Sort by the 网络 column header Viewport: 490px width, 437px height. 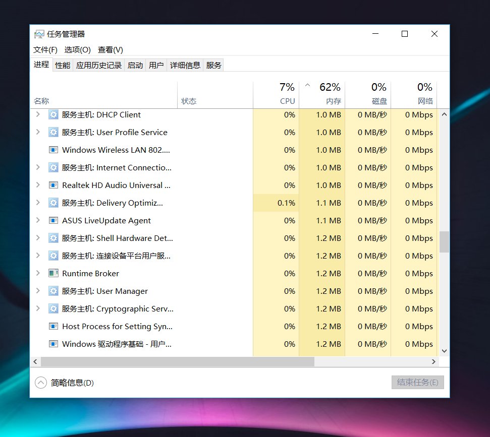pyautogui.click(x=414, y=95)
